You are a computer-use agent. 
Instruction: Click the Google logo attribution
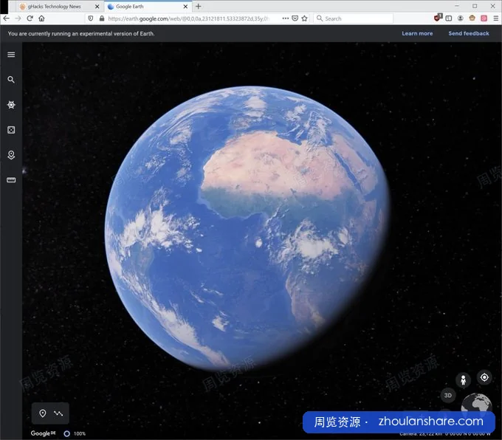point(44,433)
